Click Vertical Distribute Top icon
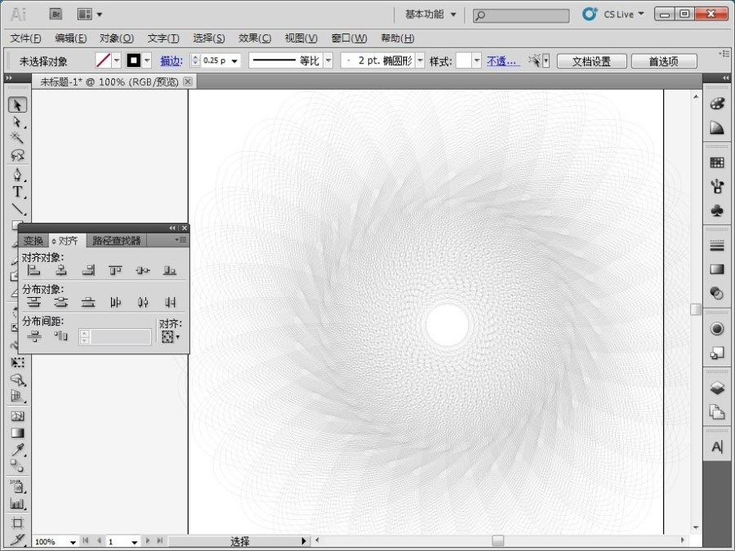Image resolution: width=735 pixels, height=551 pixels. [x=33, y=302]
